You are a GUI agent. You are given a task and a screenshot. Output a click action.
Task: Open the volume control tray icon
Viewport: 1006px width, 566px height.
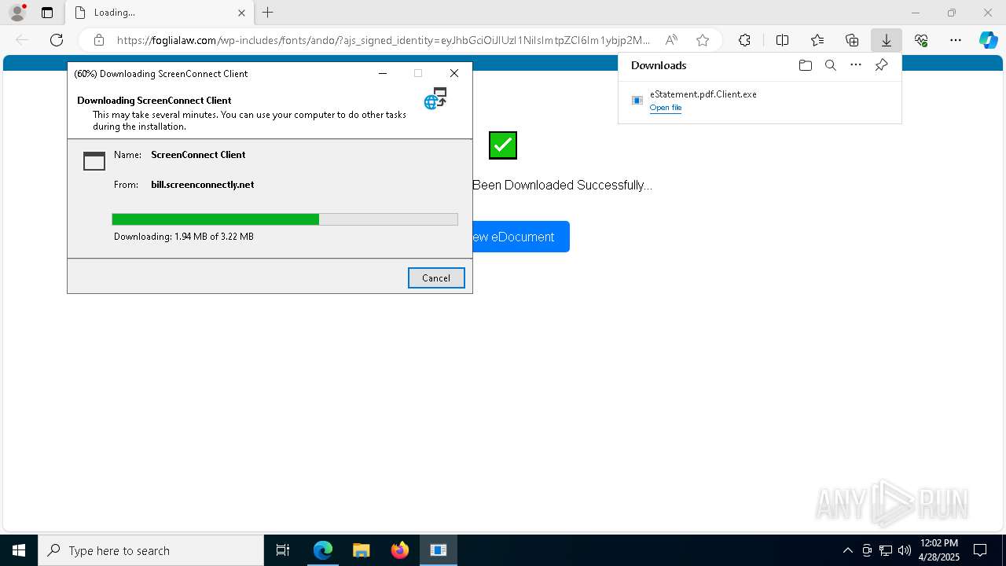point(905,550)
